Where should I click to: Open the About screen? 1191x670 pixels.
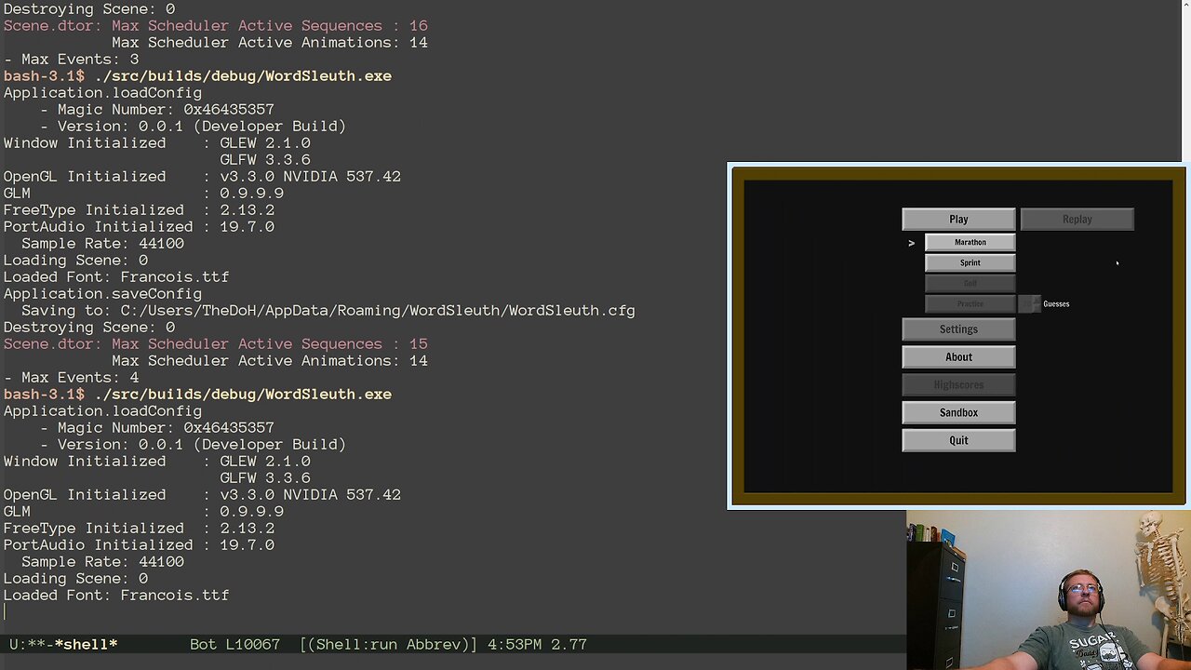click(x=958, y=357)
